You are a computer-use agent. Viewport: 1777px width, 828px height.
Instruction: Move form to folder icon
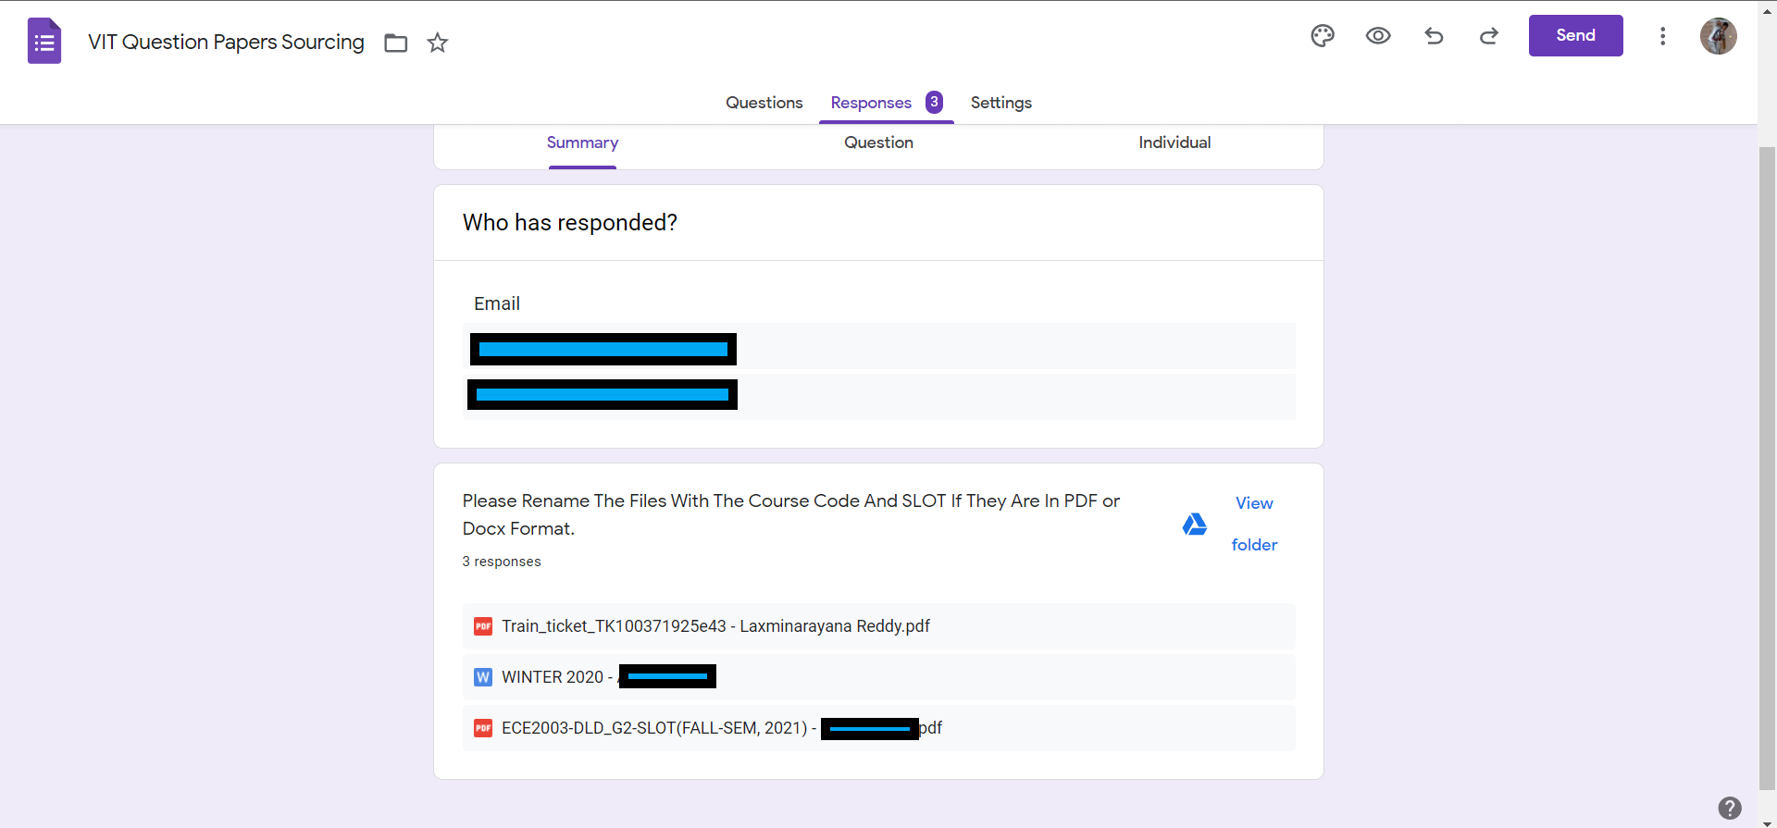pyautogui.click(x=396, y=43)
